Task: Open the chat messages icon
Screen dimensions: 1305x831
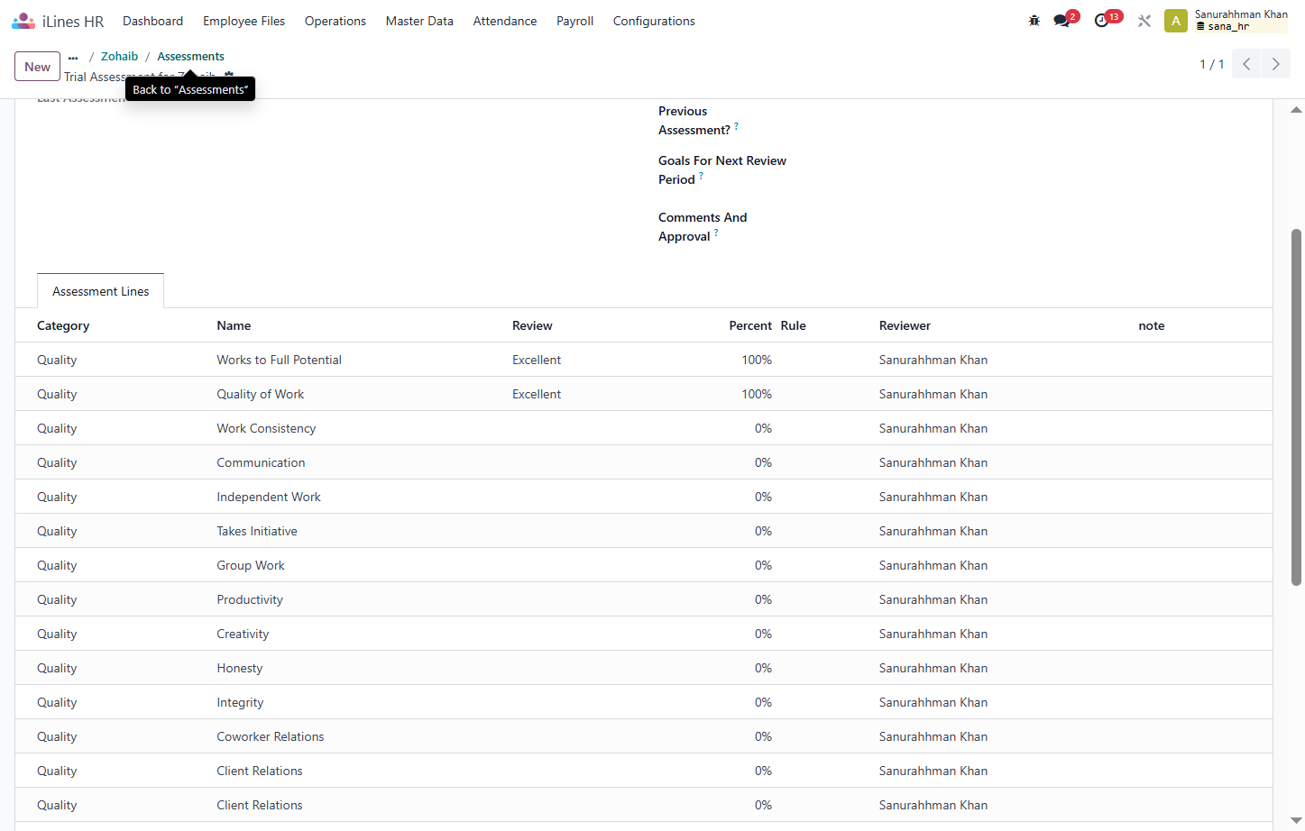Action: pyautogui.click(x=1061, y=21)
